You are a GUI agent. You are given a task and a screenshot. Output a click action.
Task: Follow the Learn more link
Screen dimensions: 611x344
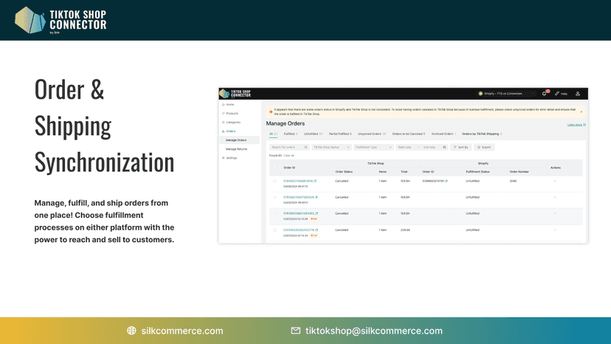tap(576, 125)
